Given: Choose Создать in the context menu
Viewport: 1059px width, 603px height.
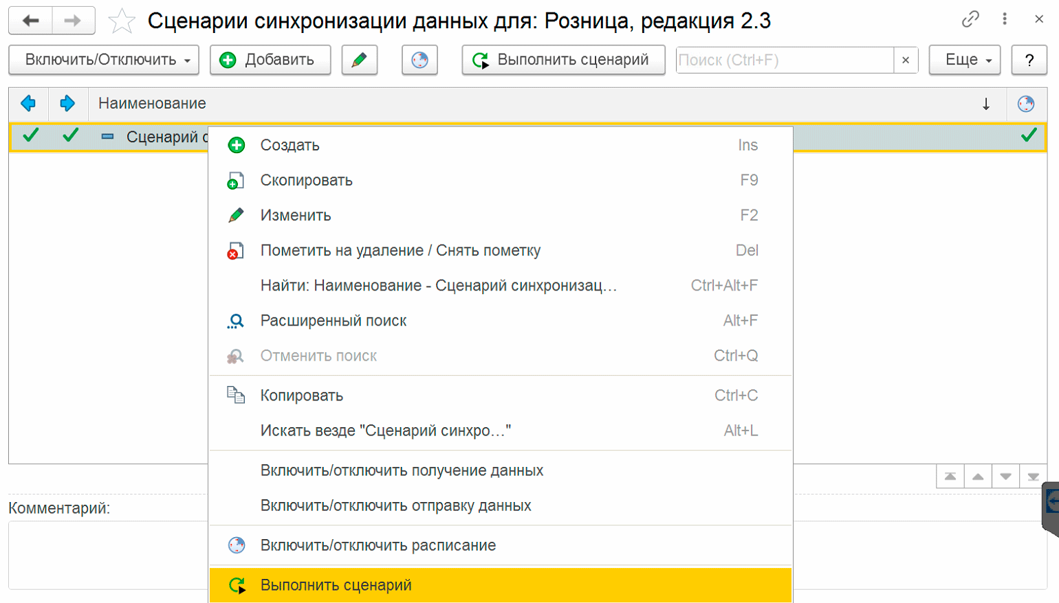Looking at the screenshot, I should (x=501, y=145).
